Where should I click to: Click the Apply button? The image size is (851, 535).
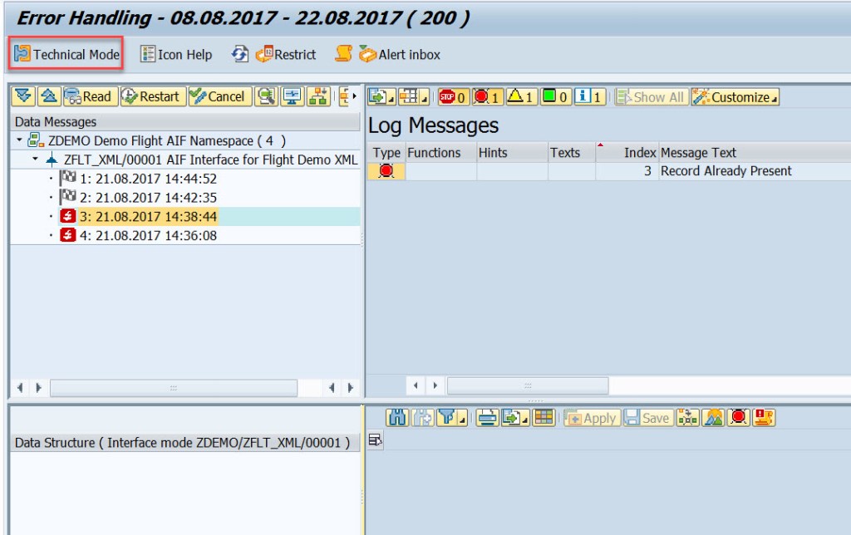592,418
